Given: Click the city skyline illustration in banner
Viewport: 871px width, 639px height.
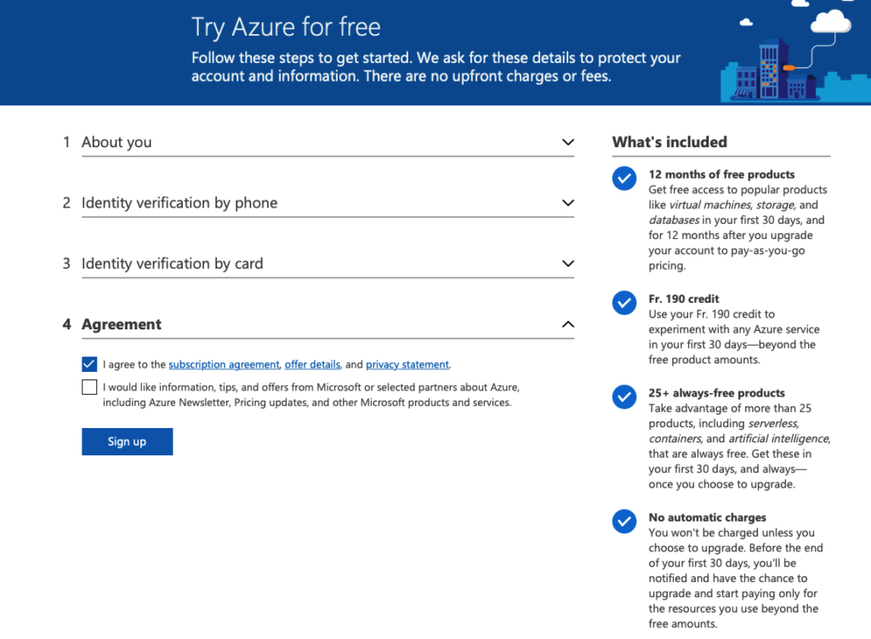Looking at the screenshot, I should coord(768,71).
